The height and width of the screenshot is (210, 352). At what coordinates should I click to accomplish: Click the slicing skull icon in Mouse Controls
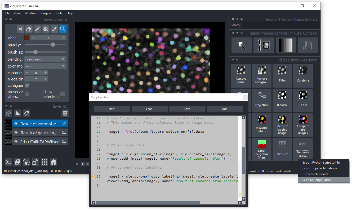263,45
